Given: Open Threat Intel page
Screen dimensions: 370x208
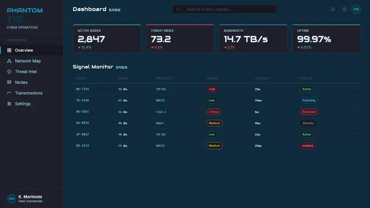Looking at the screenshot, I should 31,72.
